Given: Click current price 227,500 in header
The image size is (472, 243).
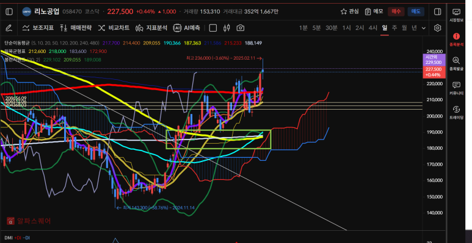Looking at the screenshot, I should (x=120, y=12).
